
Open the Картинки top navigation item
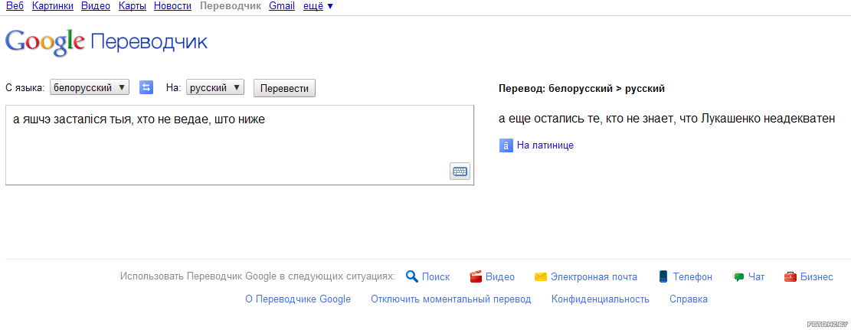53,7
